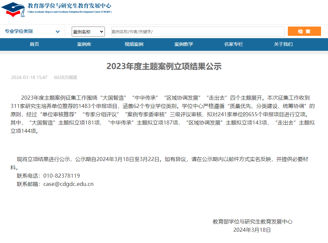Focus the 案例名称/作者/关键字 search field

tap(198, 32)
